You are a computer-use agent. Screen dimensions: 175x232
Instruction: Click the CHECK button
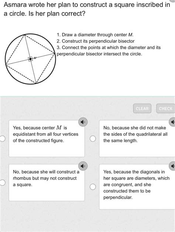coord(165,108)
